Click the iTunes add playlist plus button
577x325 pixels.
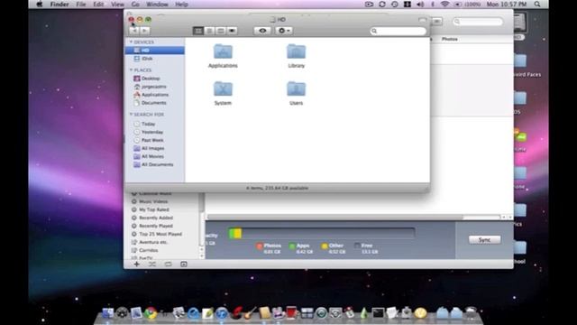136,265
